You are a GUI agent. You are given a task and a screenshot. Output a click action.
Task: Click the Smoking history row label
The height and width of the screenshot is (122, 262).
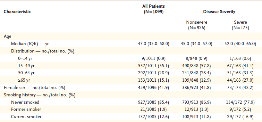coord(39,95)
